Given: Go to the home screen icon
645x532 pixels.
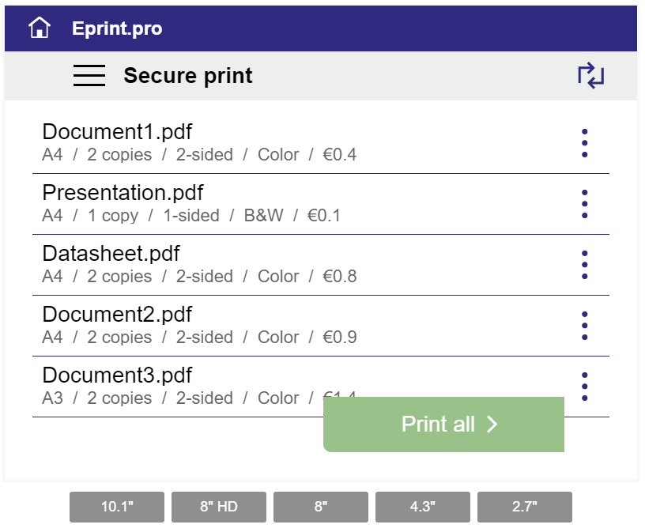Looking at the screenshot, I should pyautogui.click(x=40, y=28).
